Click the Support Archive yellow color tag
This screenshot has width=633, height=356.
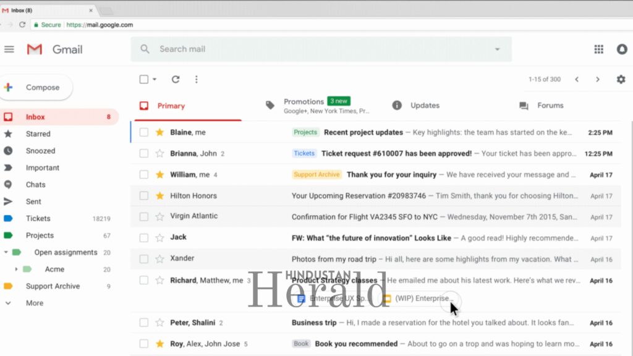[x=8, y=286]
